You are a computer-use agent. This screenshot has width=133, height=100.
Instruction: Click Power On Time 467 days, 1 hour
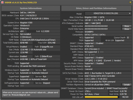coord(92,94)
